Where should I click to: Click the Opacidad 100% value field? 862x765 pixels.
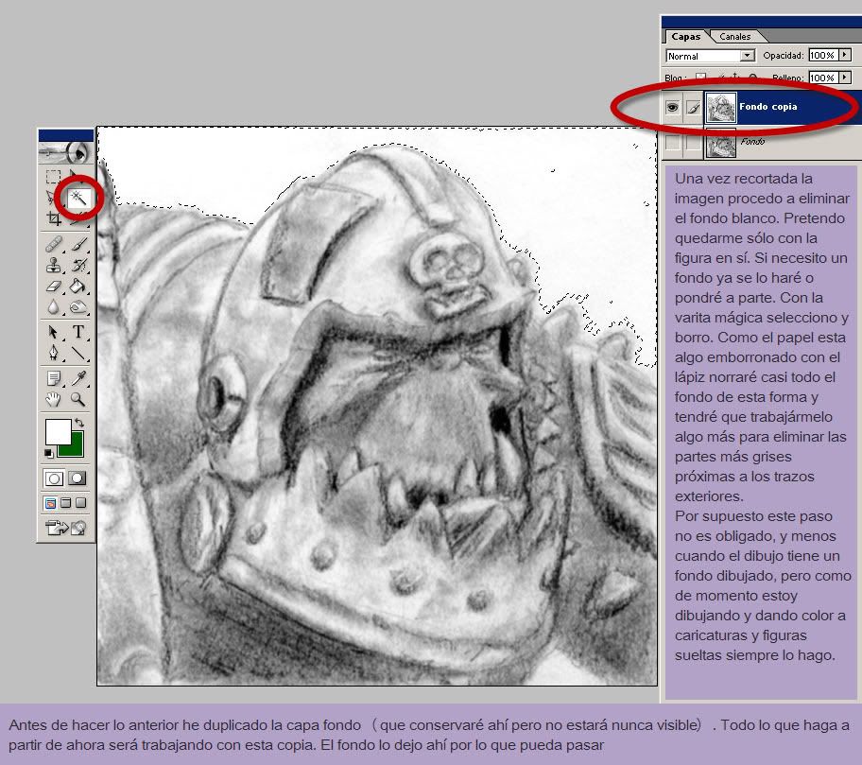pyautogui.click(x=823, y=55)
